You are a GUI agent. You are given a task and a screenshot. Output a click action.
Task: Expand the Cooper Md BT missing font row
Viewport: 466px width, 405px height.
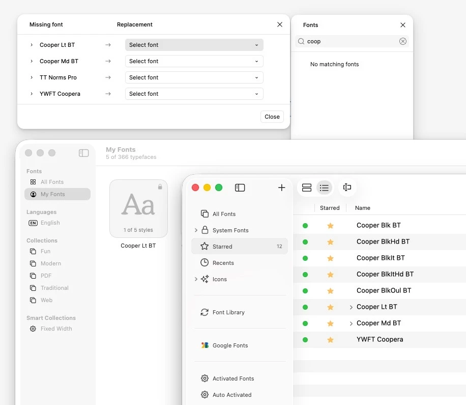pyautogui.click(x=32, y=61)
